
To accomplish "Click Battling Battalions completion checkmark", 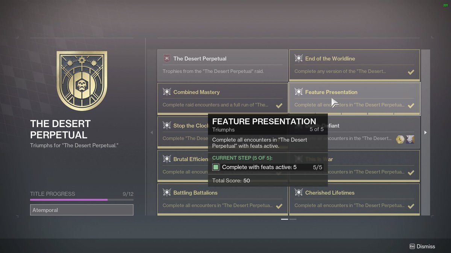I will (x=279, y=206).
